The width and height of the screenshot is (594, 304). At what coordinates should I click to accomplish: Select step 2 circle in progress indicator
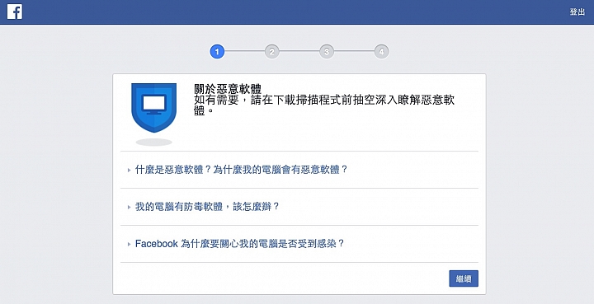(271, 51)
